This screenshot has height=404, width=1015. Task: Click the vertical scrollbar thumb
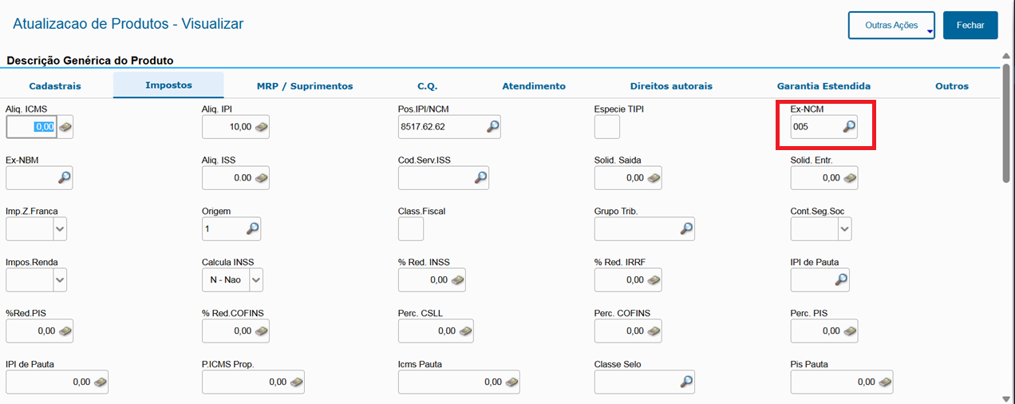click(x=1007, y=124)
